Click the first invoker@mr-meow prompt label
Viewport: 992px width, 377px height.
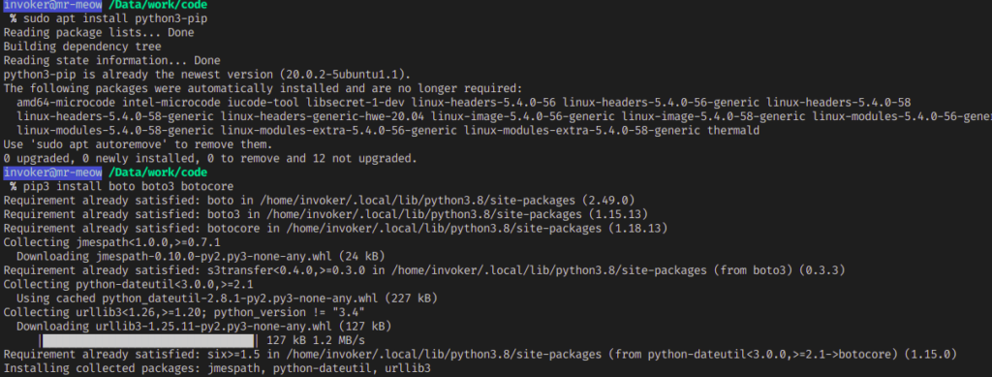[x=52, y=5]
